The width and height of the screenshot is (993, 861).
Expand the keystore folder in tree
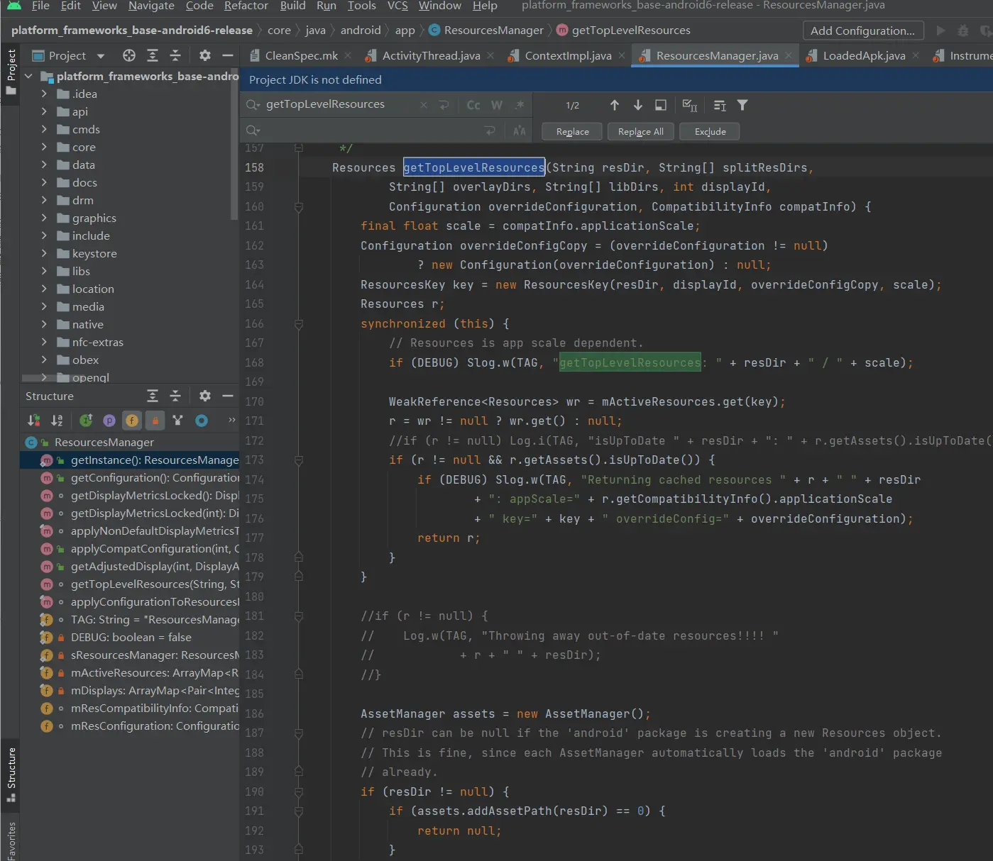(x=44, y=253)
